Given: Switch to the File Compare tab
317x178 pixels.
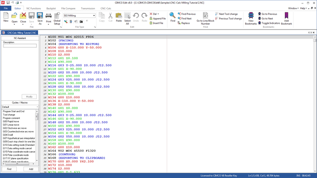Looking at the screenshot, I should (x=68, y=8).
